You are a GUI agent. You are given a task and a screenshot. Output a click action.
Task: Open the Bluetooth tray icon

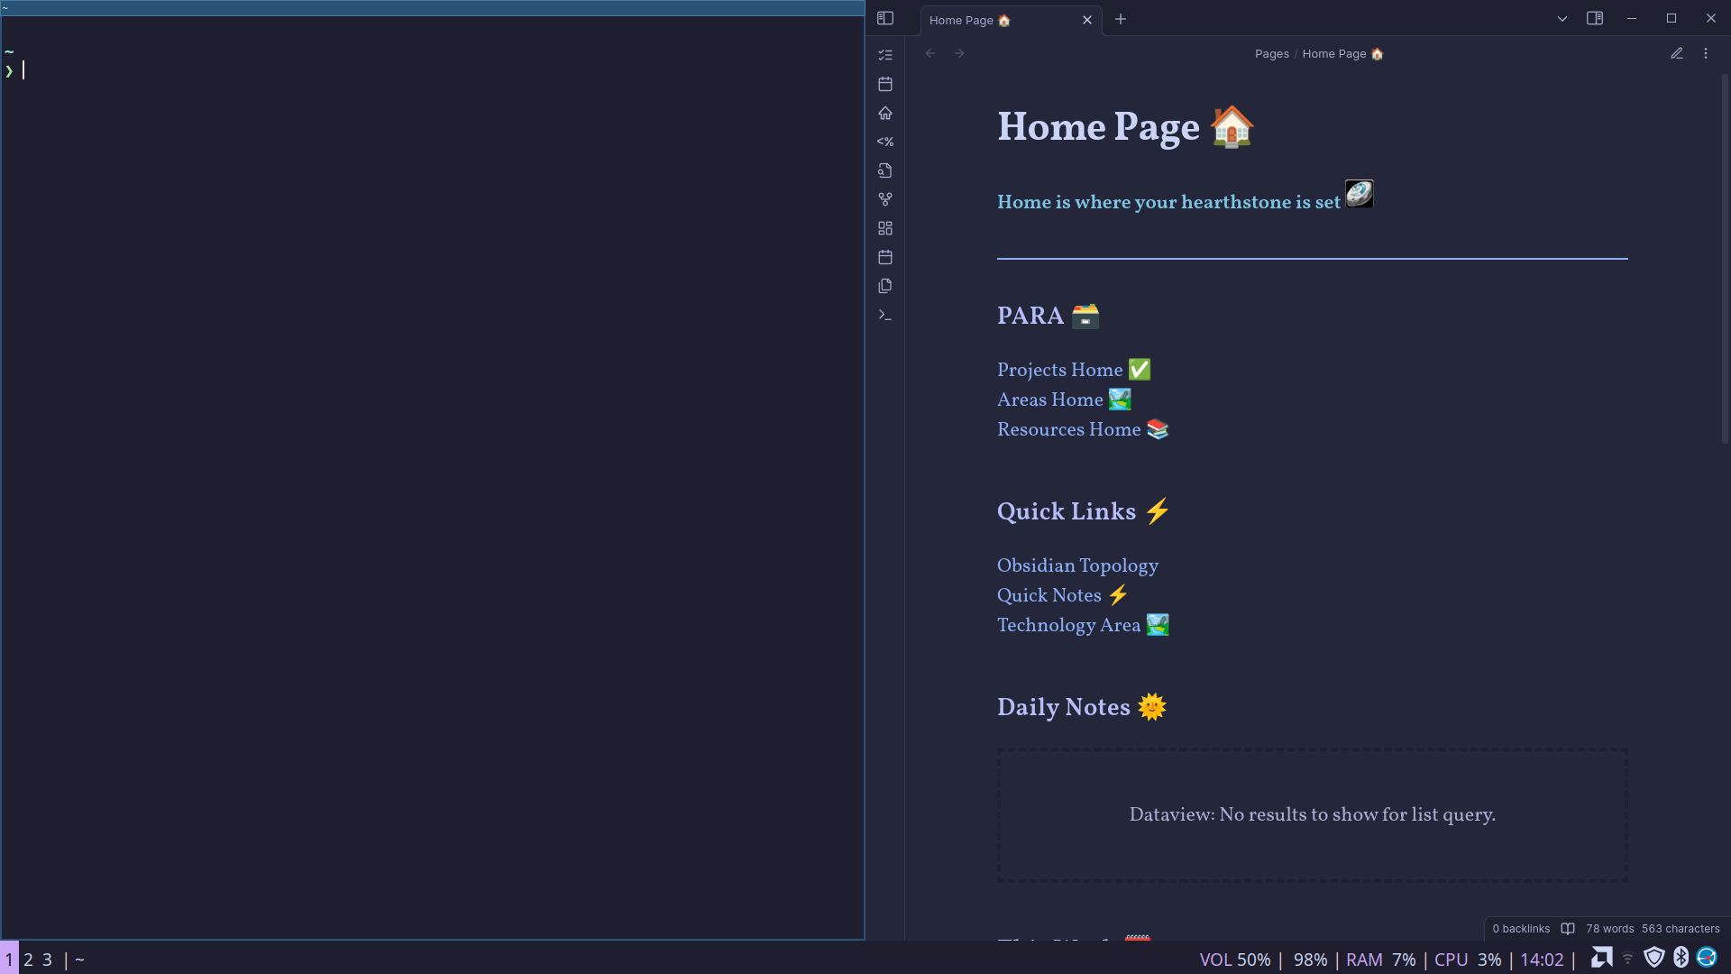coord(1681,958)
